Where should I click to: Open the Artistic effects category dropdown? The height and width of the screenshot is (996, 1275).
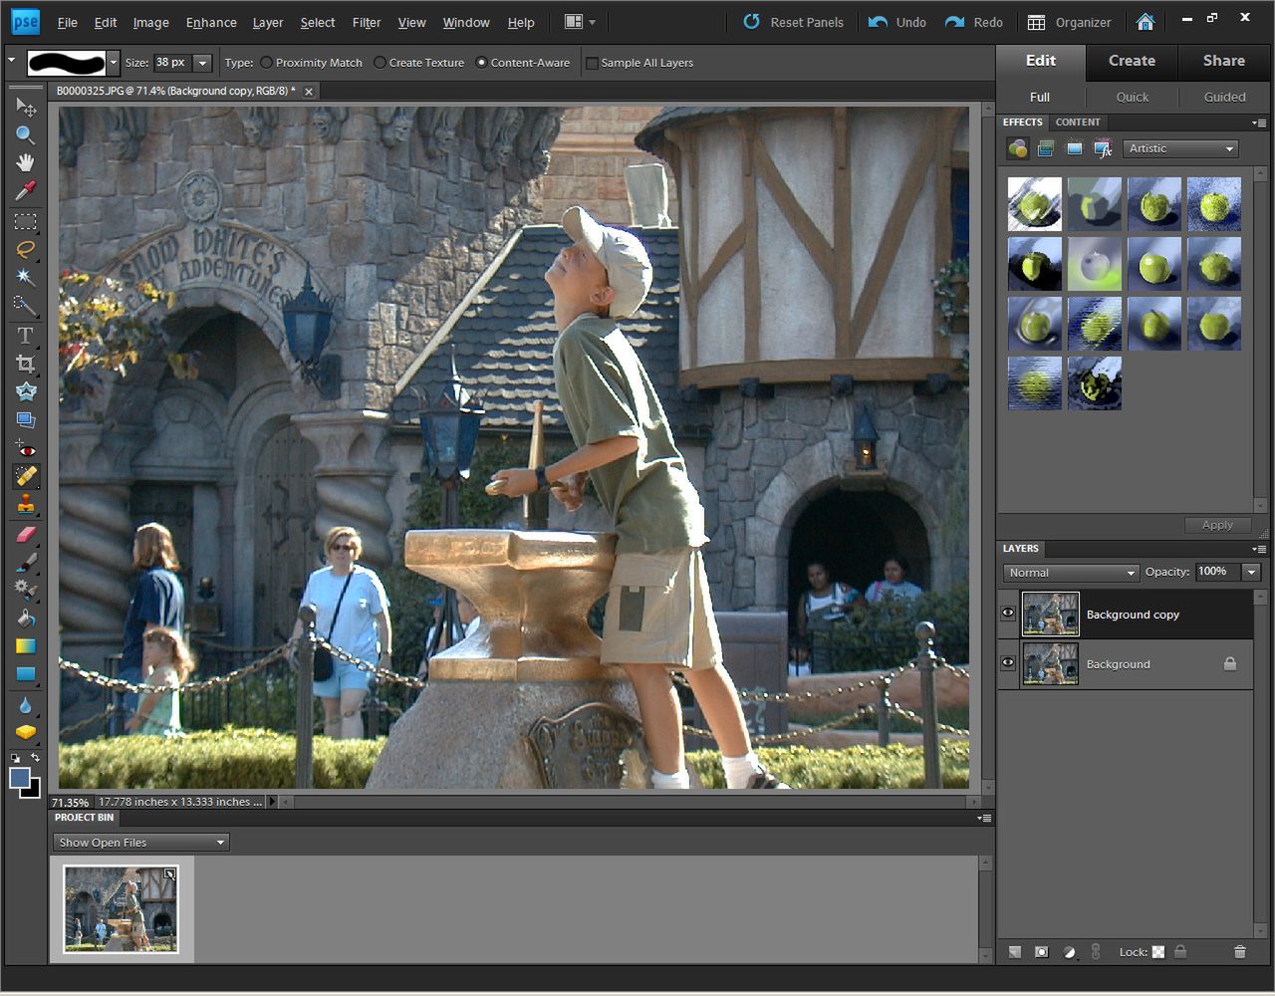point(1180,148)
